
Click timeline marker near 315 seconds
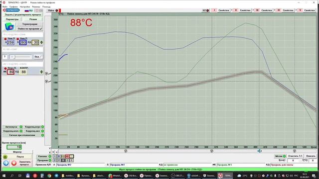212,151
